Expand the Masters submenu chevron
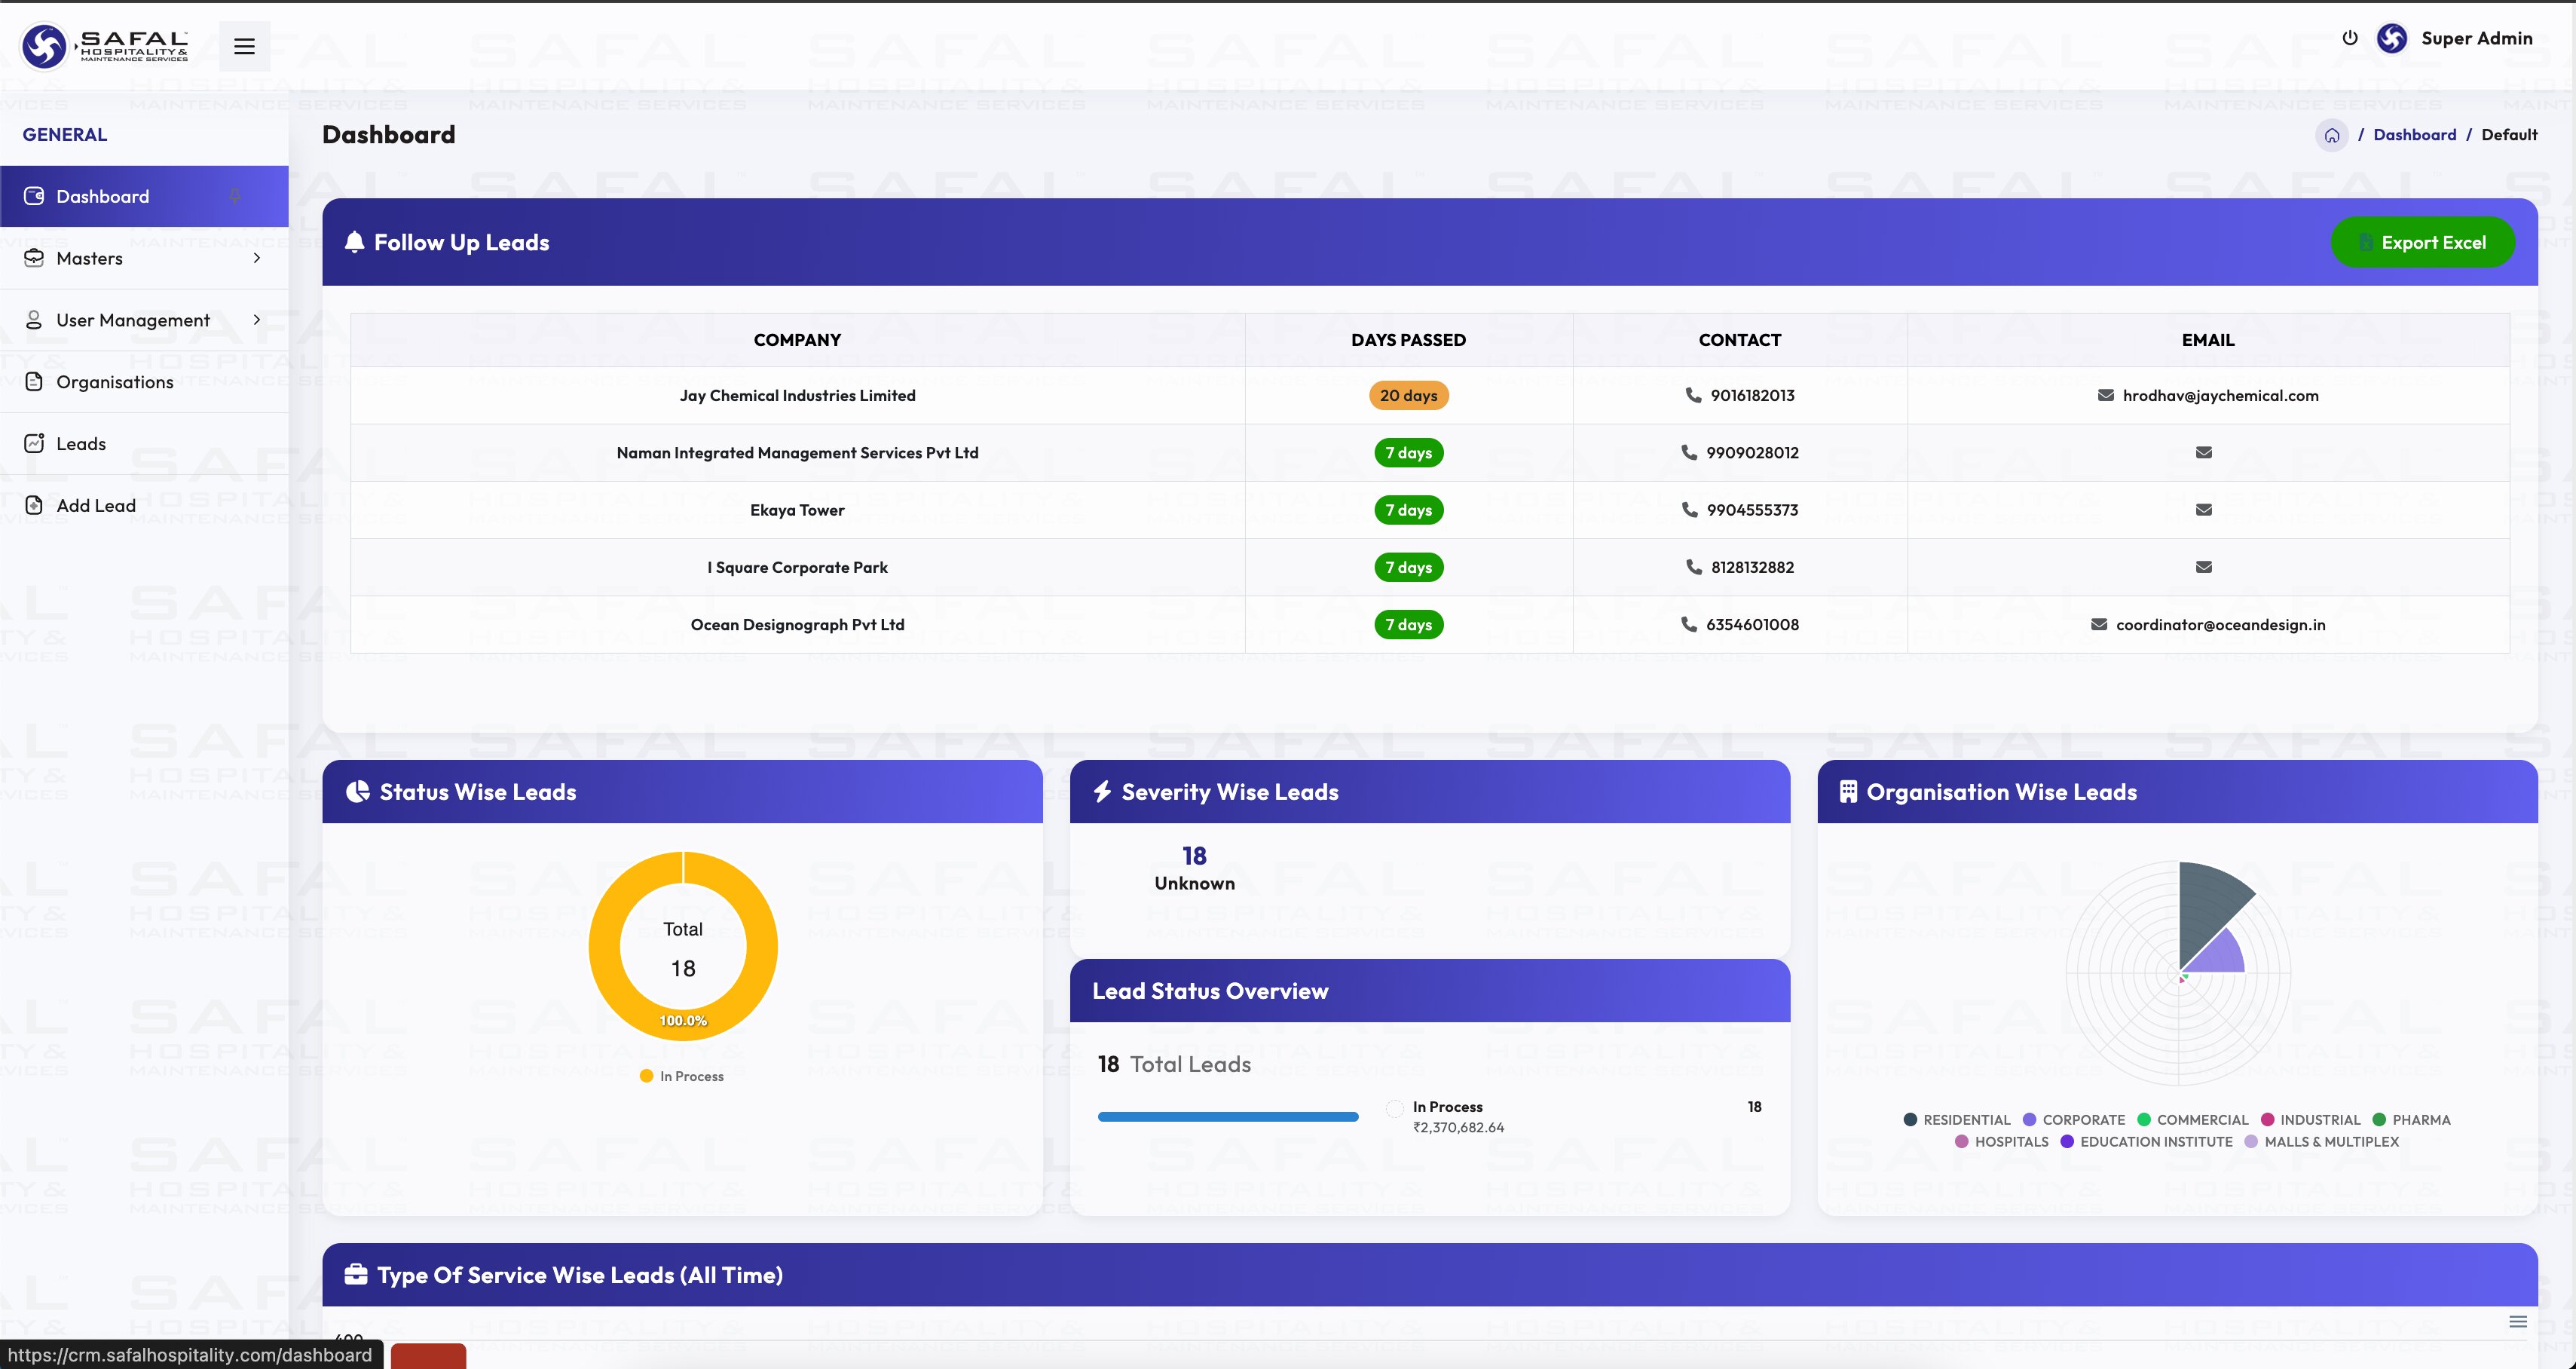Image resolution: width=2576 pixels, height=1369 pixels. click(257, 258)
